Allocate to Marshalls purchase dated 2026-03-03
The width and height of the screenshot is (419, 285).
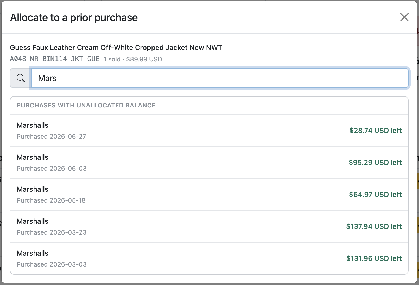point(209,258)
